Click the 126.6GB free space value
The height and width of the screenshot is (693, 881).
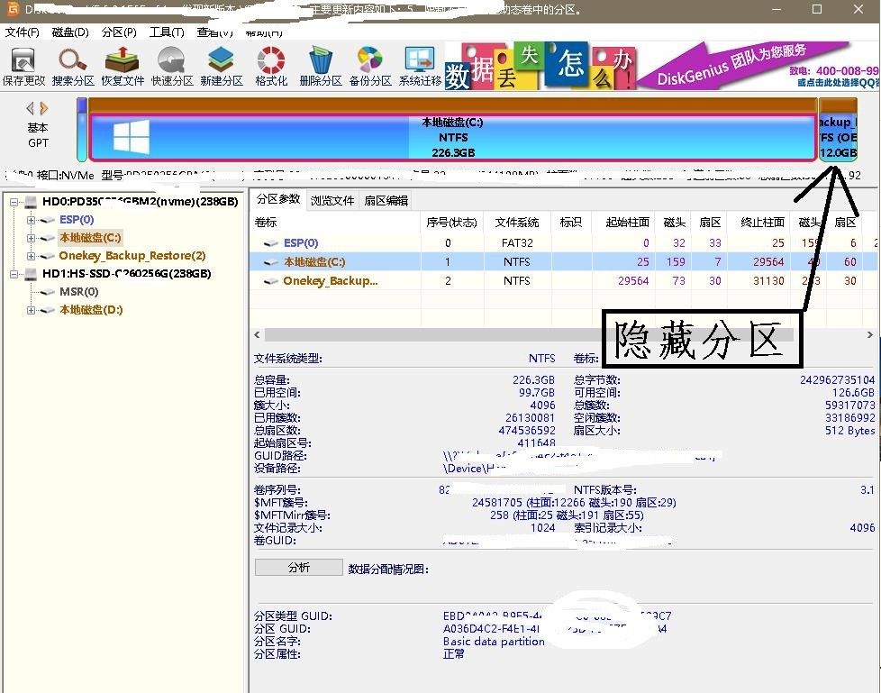(853, 393)
